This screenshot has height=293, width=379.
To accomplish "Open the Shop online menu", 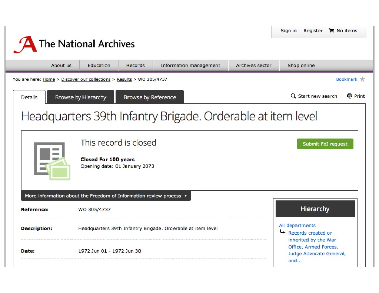I will (301, 66).
